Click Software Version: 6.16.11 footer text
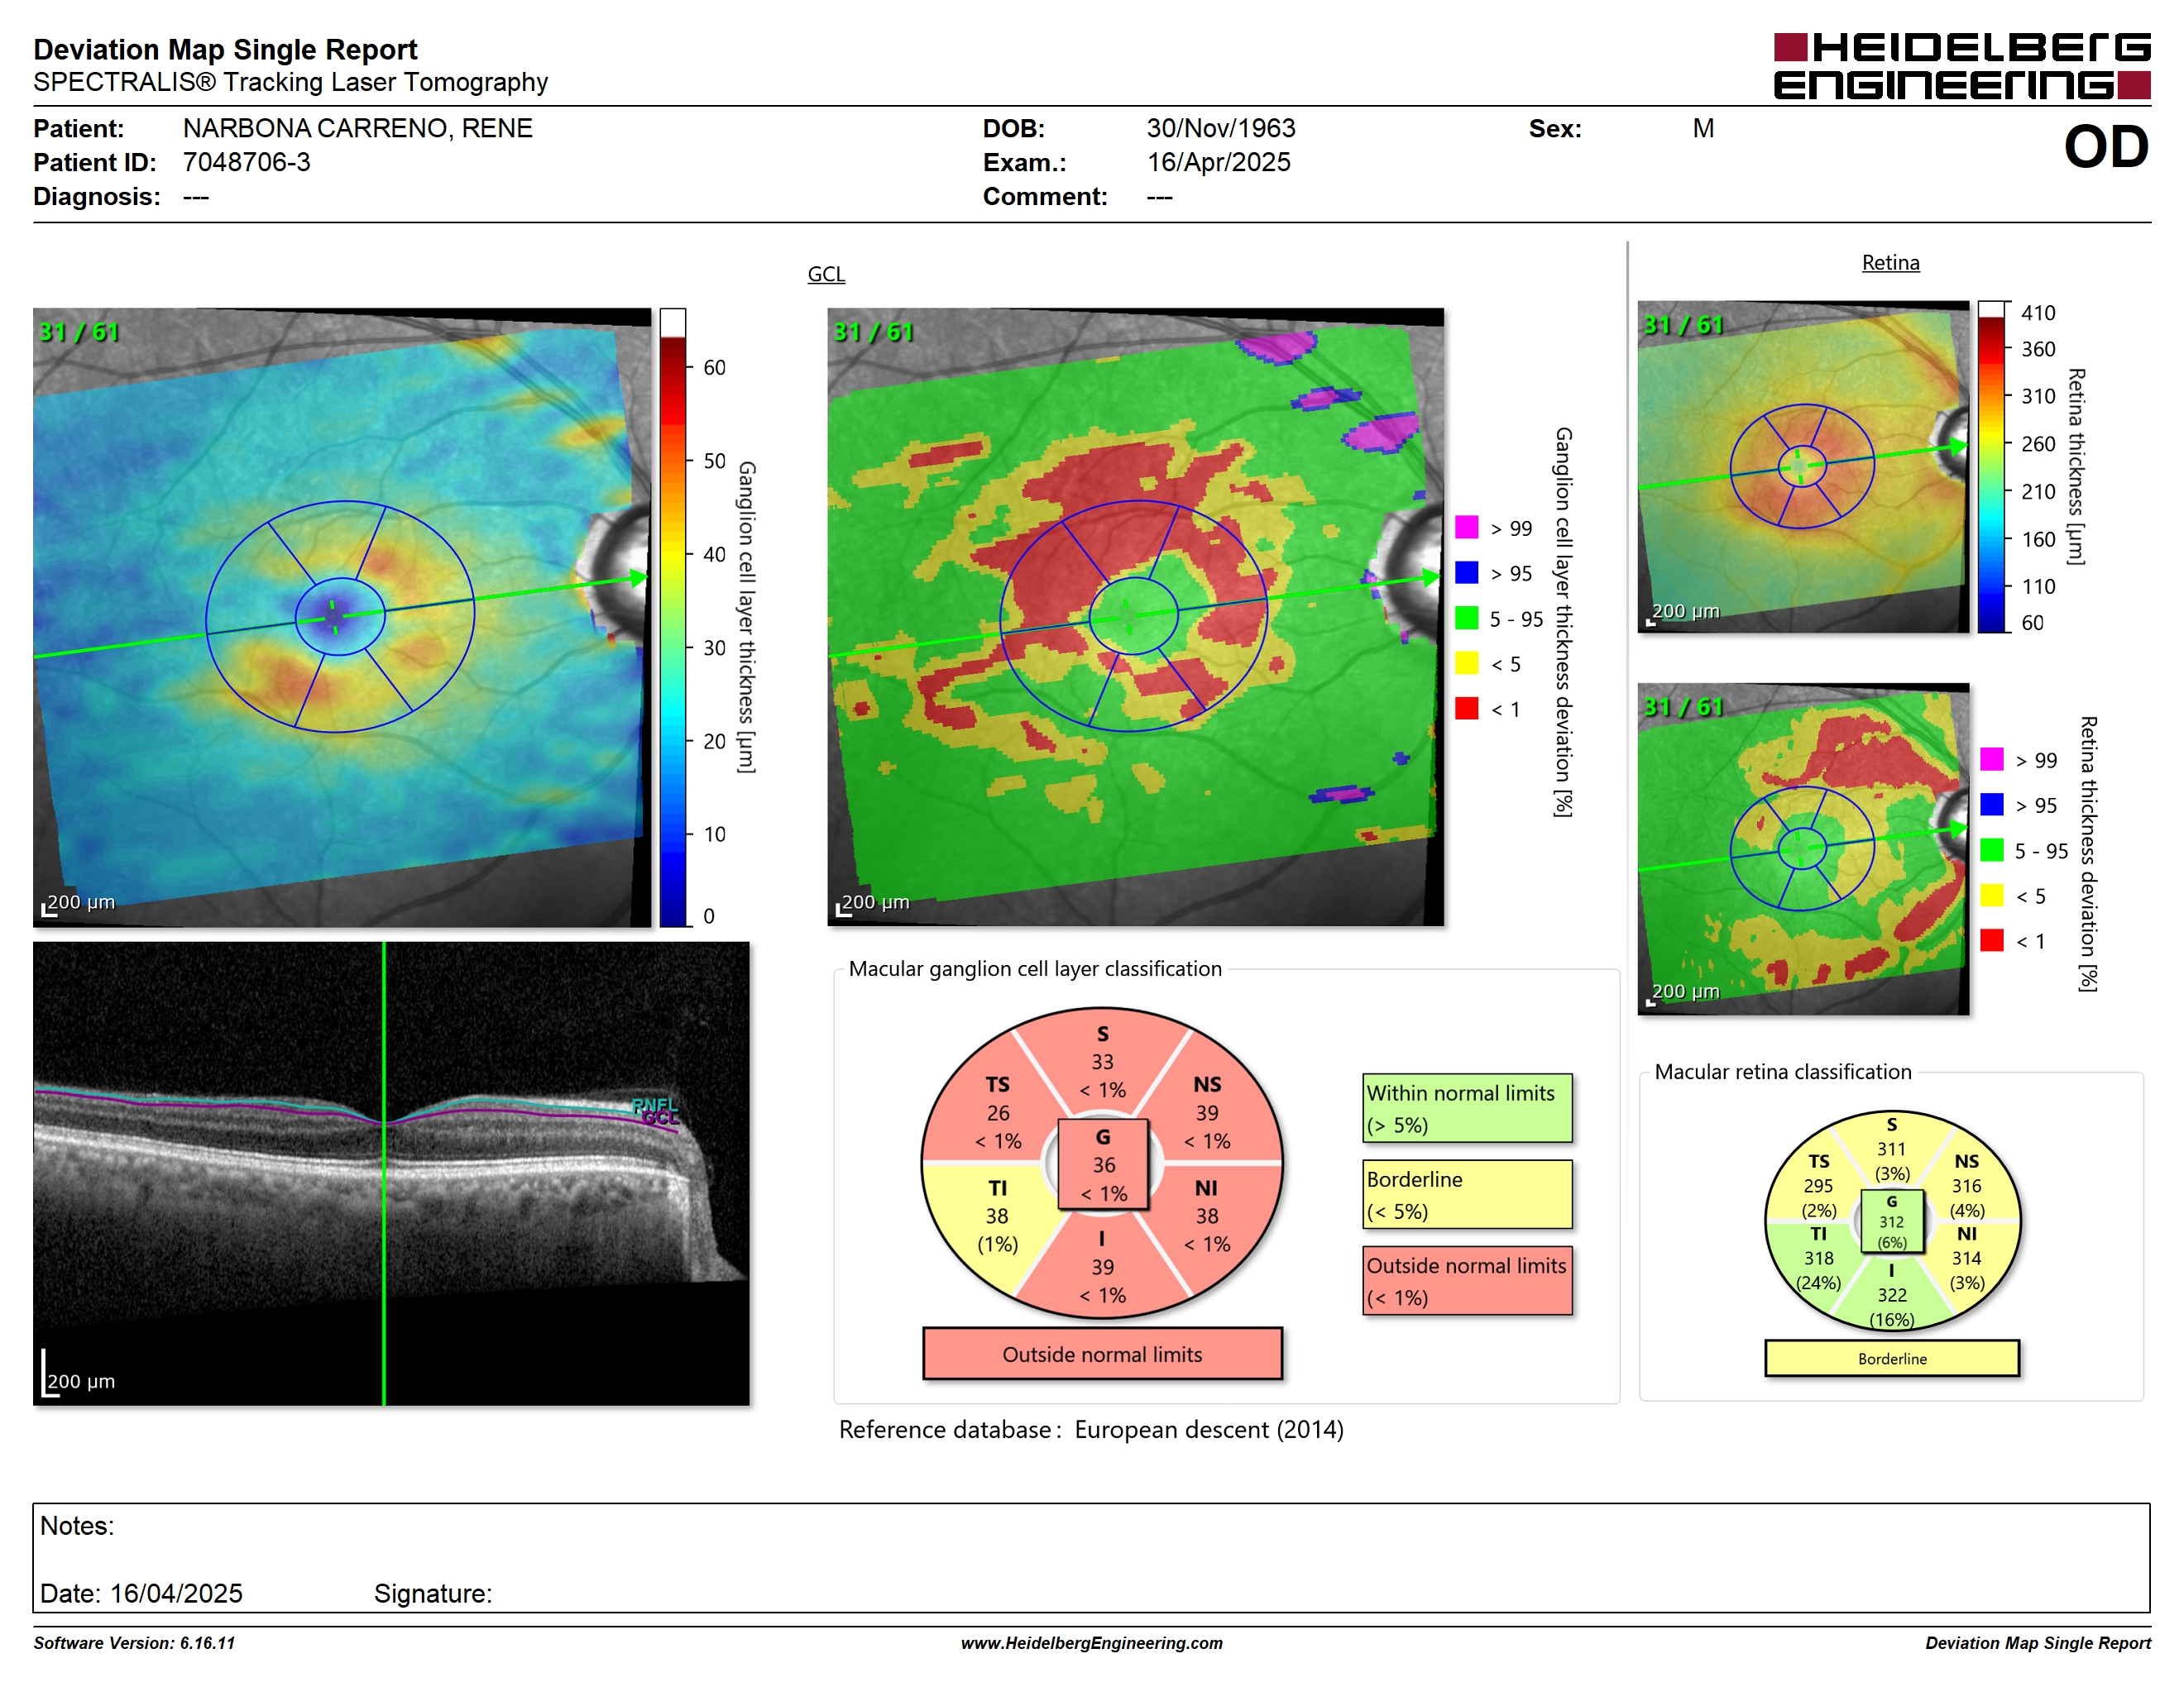The height and width of the screenshot is (1687, 2184). [x=134, y=1642]
